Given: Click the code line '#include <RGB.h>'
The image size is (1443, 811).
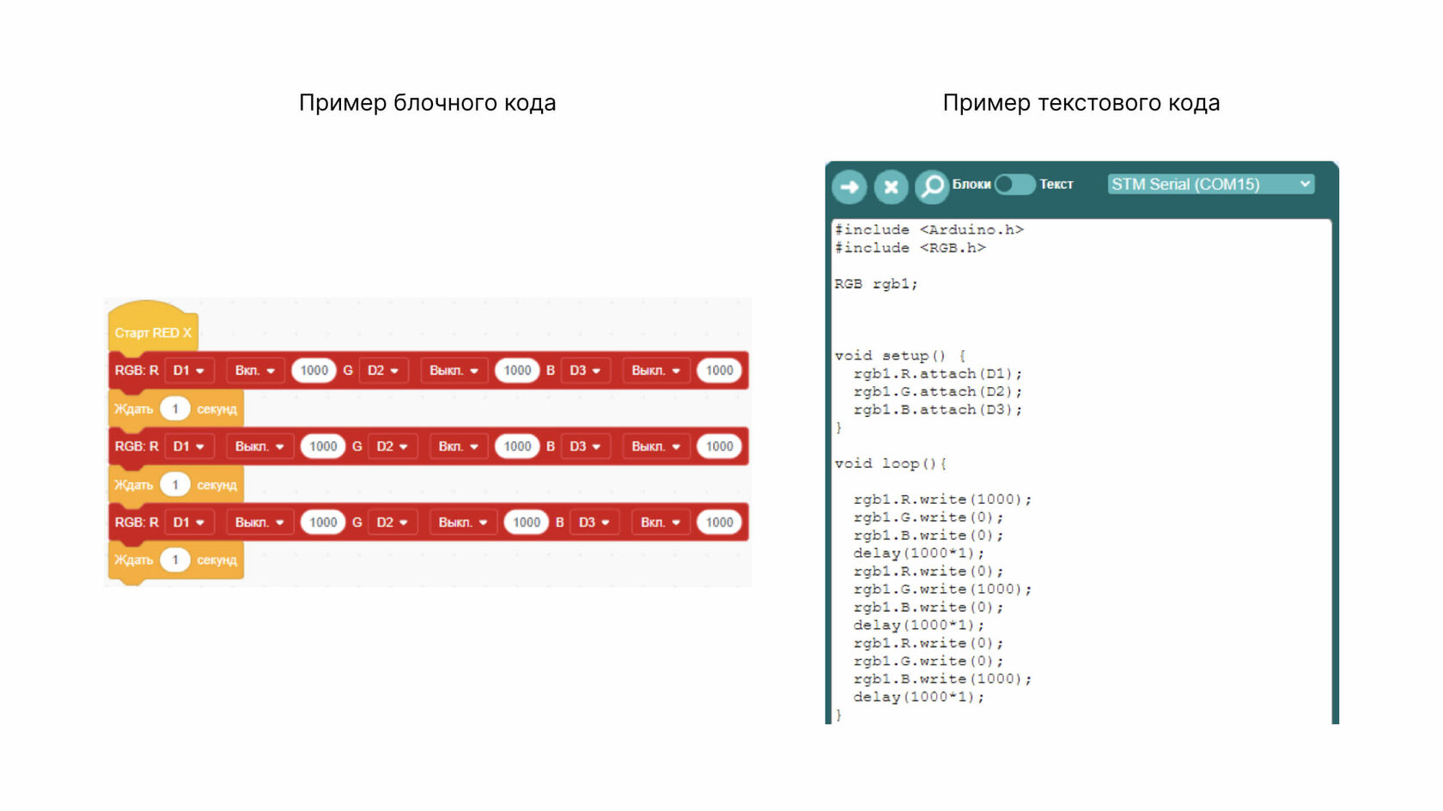Looking at the screenshot, I should pos(910,248).
